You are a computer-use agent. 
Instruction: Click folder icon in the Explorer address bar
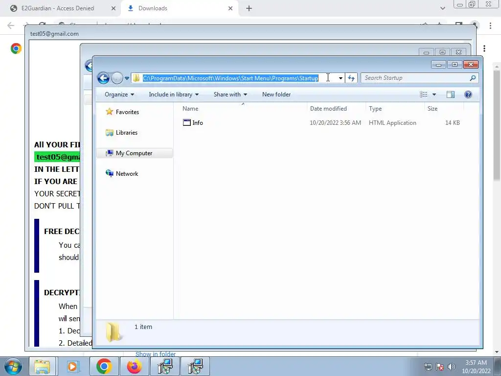[x=137, y=78]
